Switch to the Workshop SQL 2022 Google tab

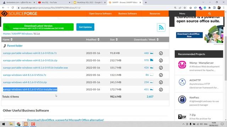coord(89,2)
